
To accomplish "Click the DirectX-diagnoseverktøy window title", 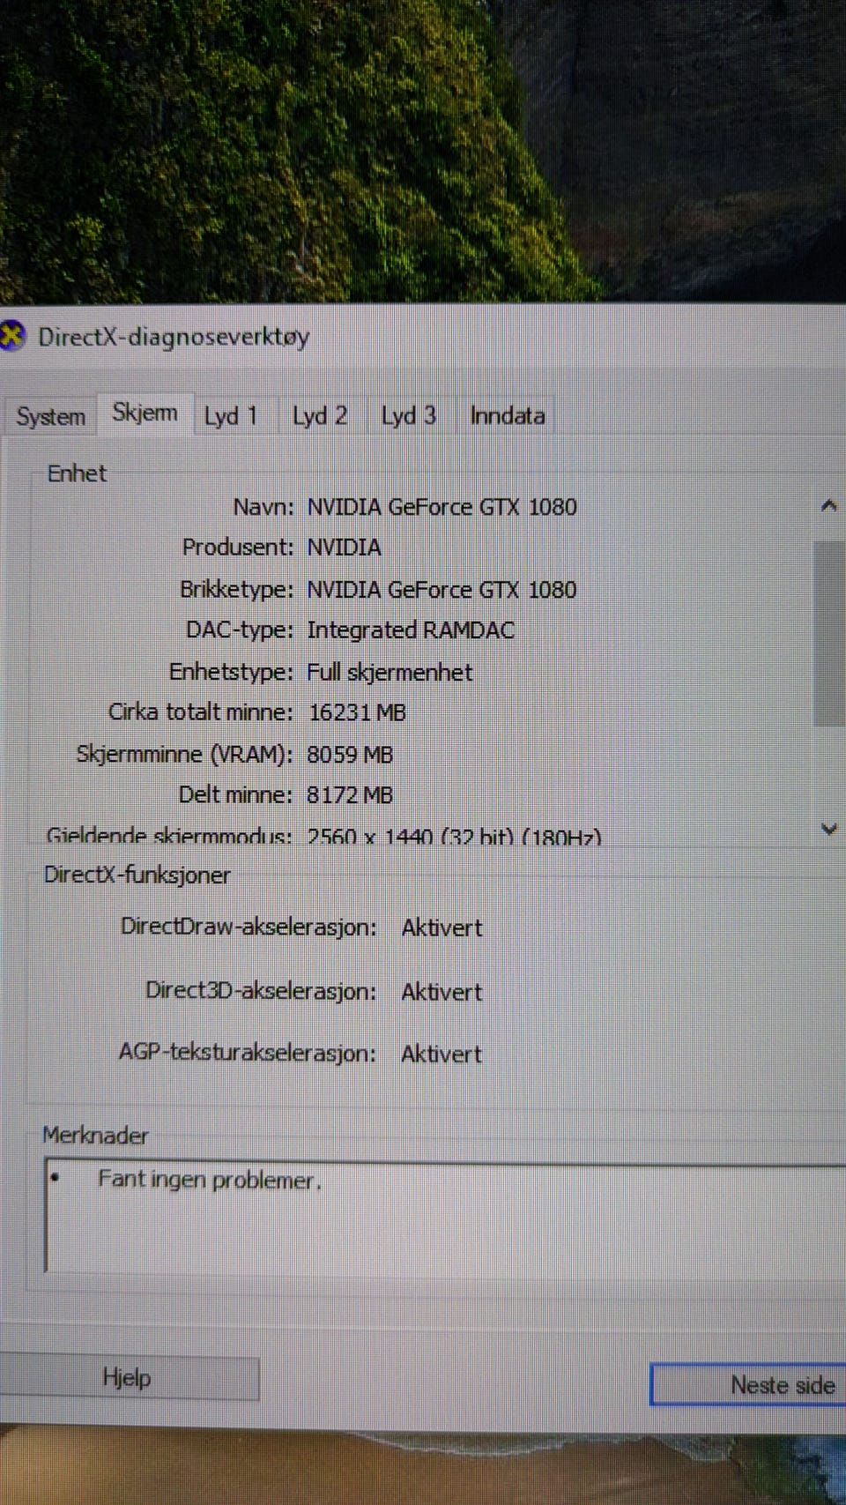I will 174,337.
